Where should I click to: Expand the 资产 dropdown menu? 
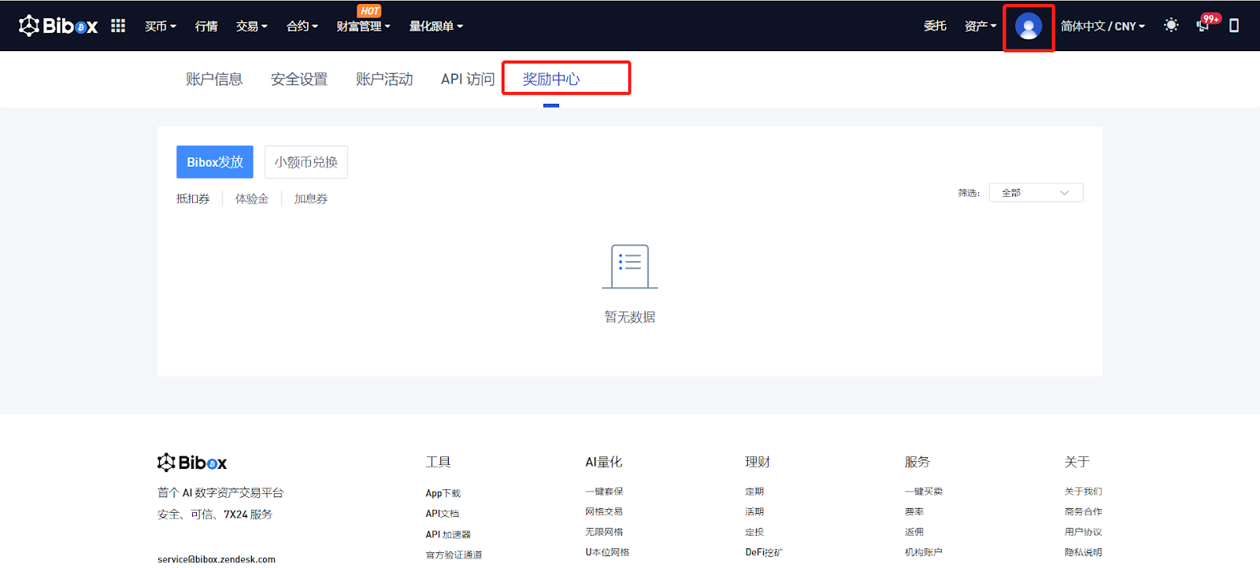pos(980,26)
